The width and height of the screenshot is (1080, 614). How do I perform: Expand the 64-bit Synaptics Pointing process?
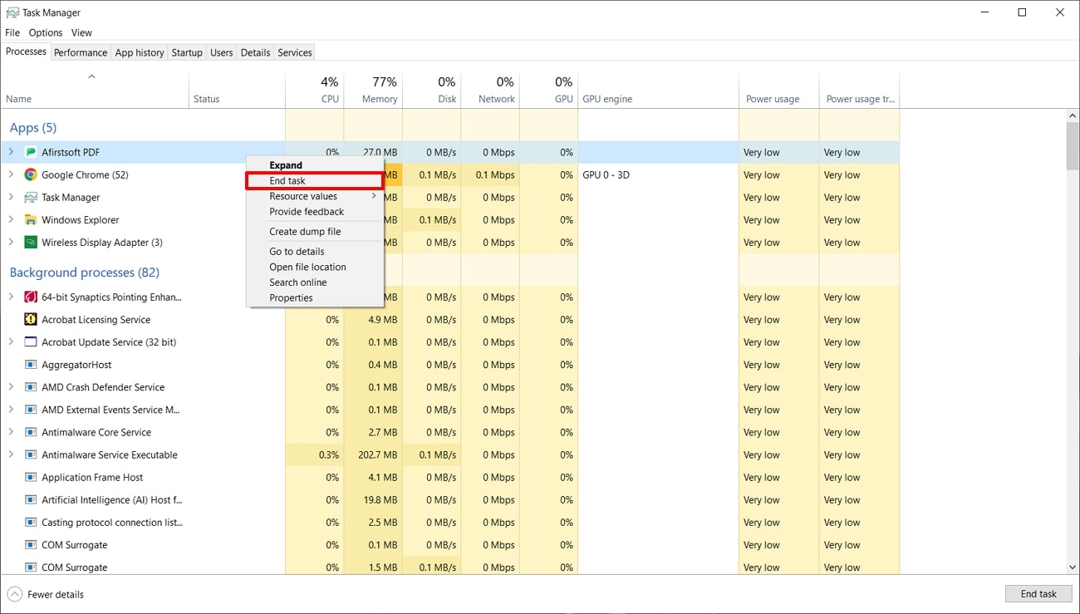[x=11, y=297]
